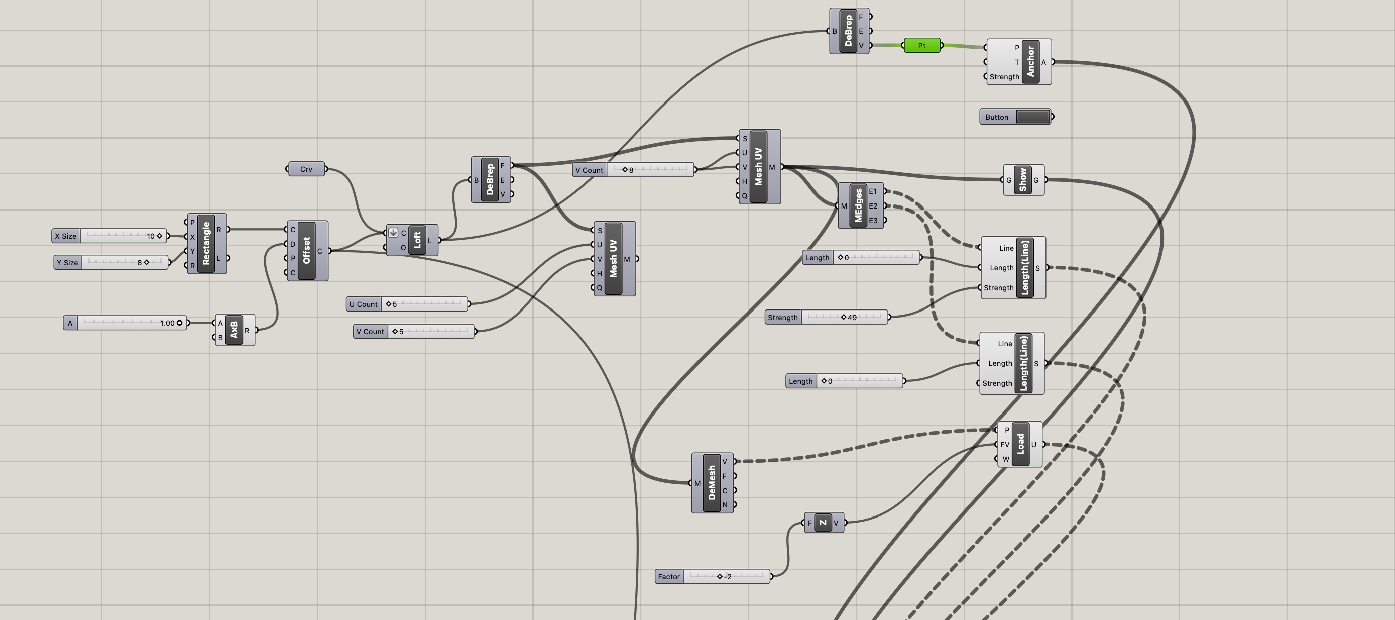
Task: Select the Show component
Action: pos(1022,180)
